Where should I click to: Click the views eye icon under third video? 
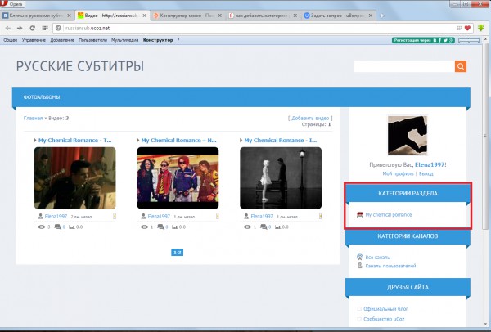[x=247, y=227]
